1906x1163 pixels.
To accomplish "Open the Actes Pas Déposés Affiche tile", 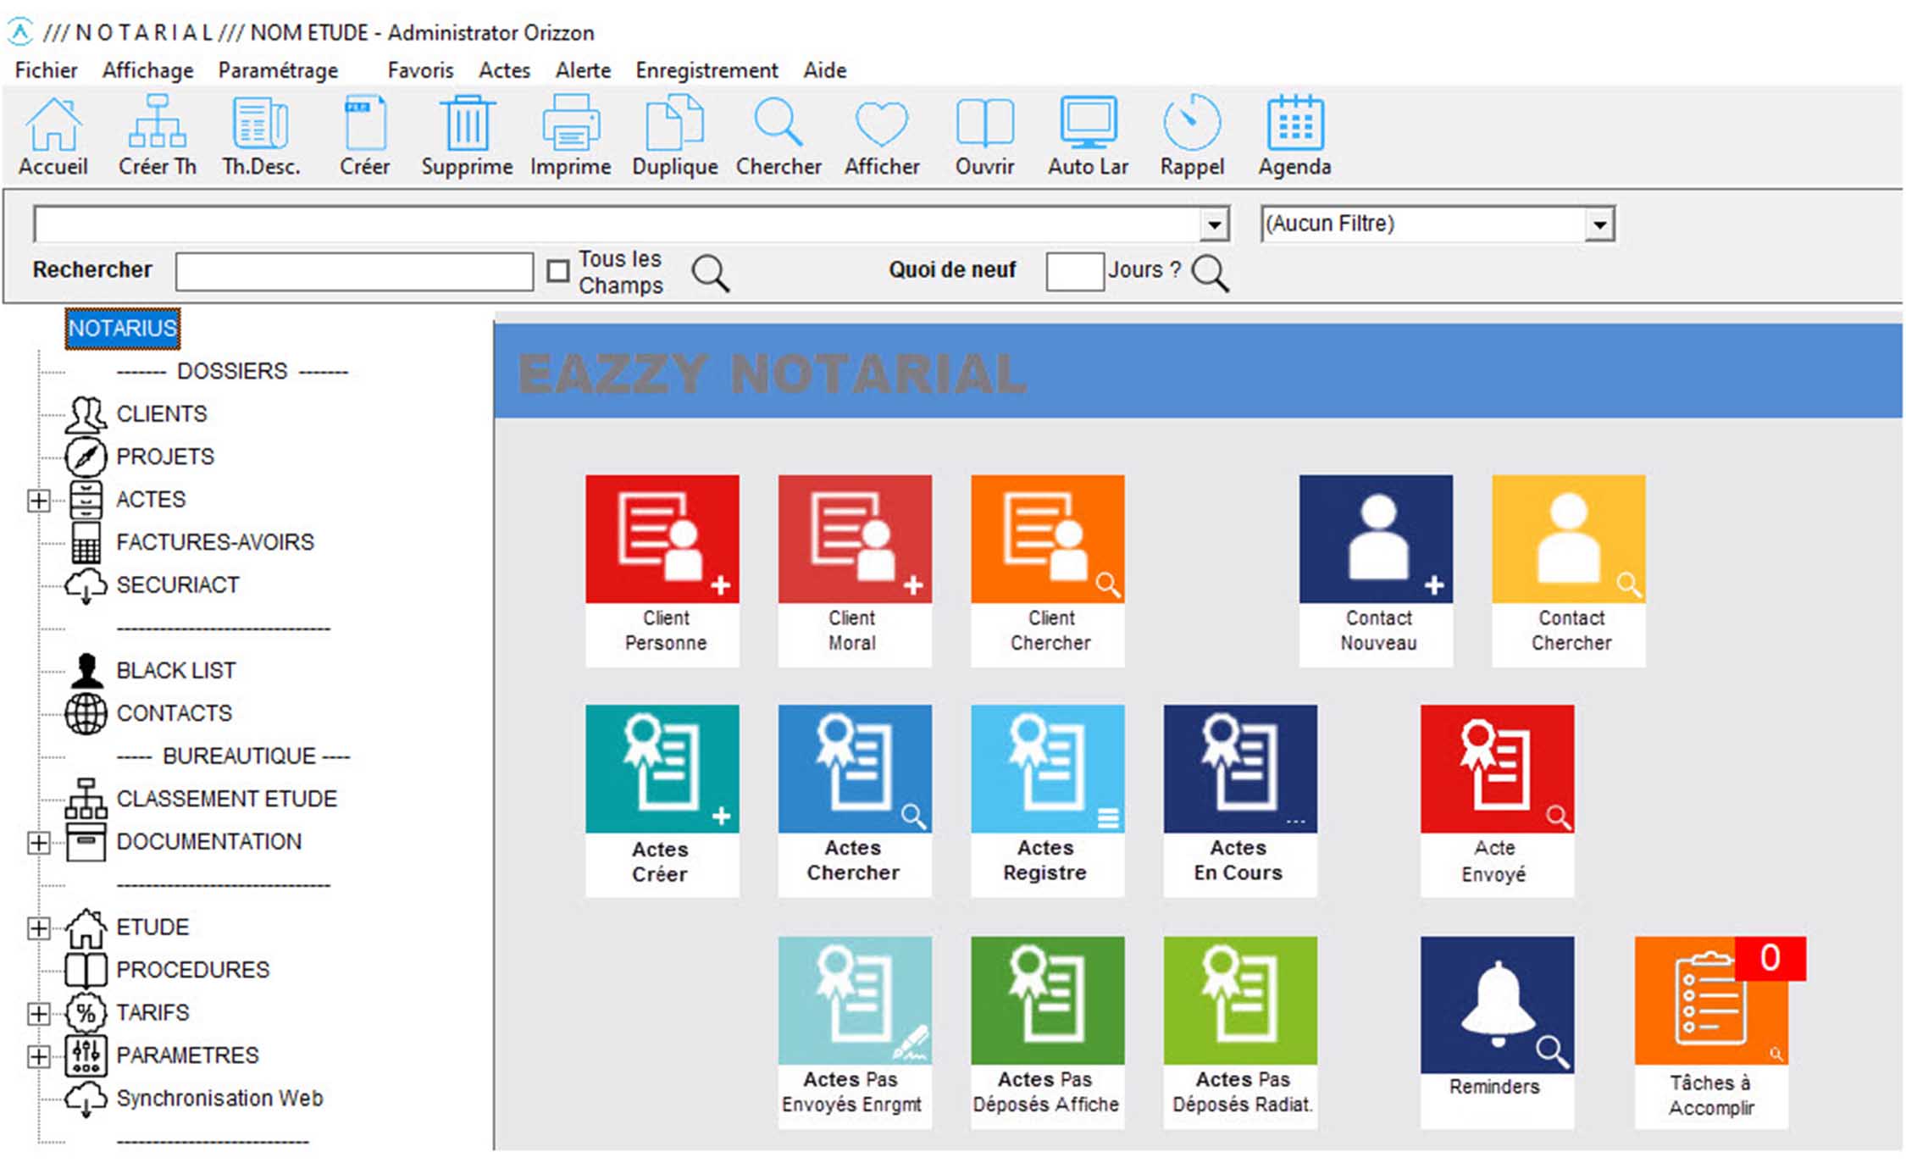I will [x=1048, y=1032].
